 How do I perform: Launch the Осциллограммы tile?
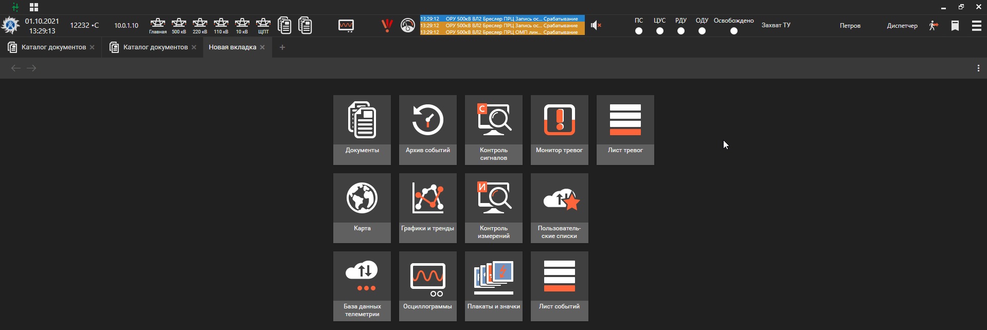pos(427,286)
